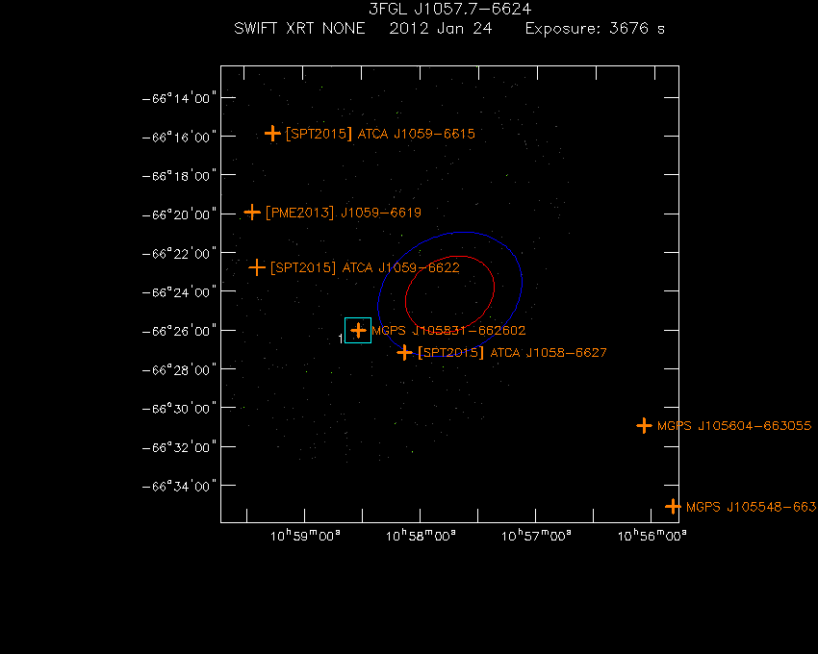This screenshot has height=654, width=818.
Task: Click the cut-off label MGPS J105548-663
Action: pos(752,507)
